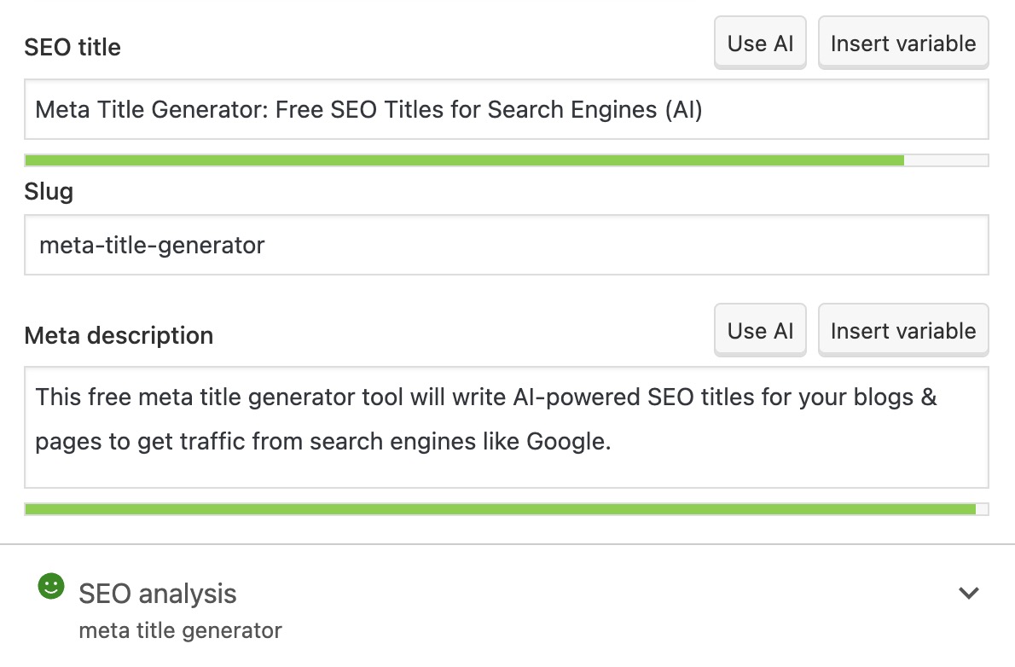Select the keyphrase text meta title generator
1015x667 pixels.
coord(179,630)
